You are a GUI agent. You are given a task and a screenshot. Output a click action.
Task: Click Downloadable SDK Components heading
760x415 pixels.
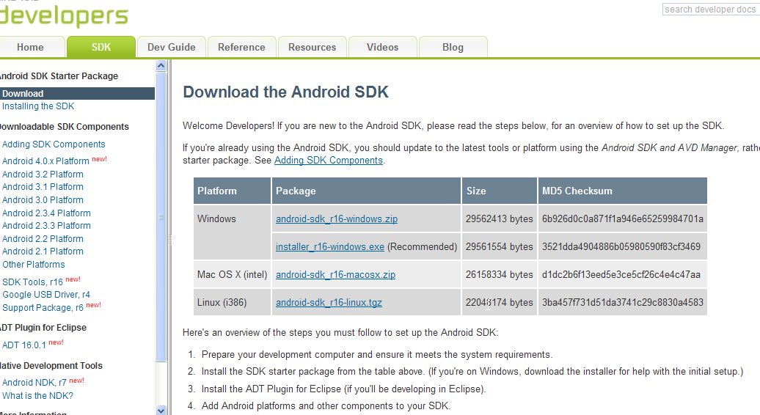64,127
